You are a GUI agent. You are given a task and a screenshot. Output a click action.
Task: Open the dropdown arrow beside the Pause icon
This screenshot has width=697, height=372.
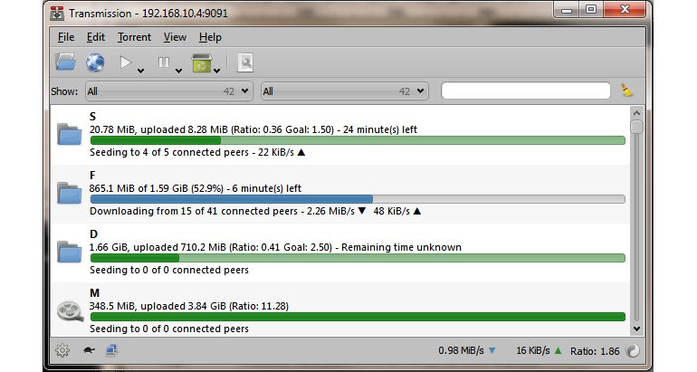pos(178,68)
